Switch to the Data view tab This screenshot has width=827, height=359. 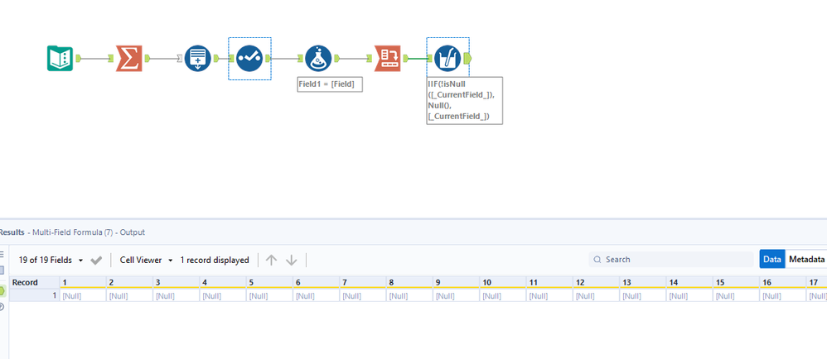click(x=772, y=260)
